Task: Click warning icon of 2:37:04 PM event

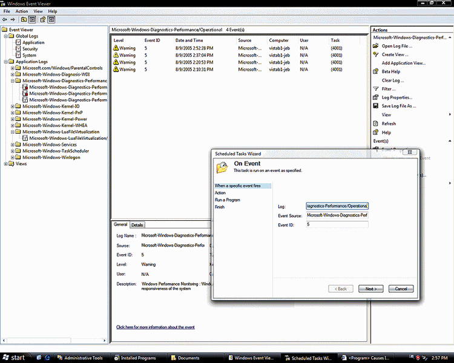Action: pos(116,55)
